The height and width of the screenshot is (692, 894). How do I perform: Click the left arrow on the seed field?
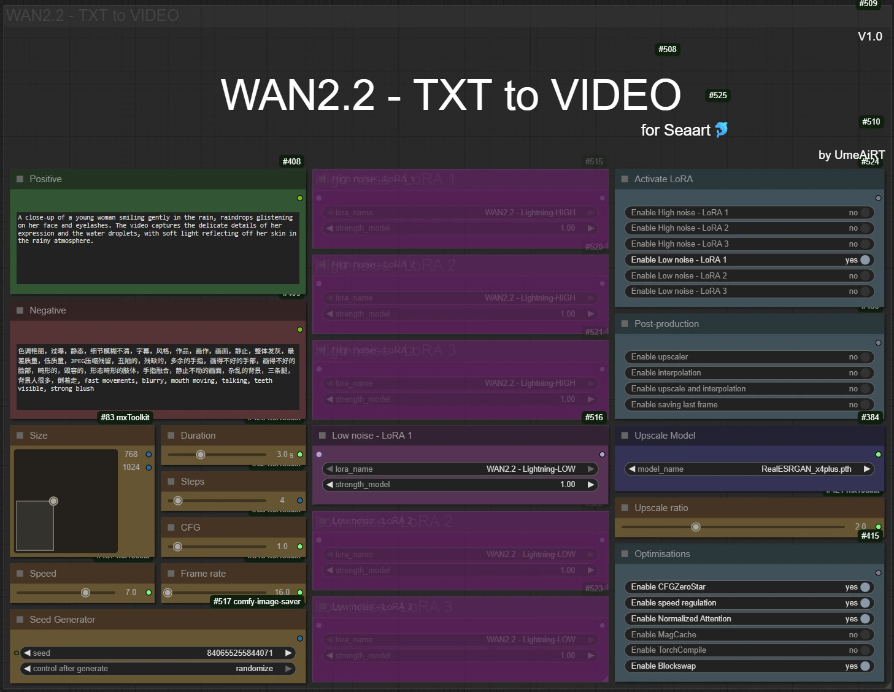26,653
